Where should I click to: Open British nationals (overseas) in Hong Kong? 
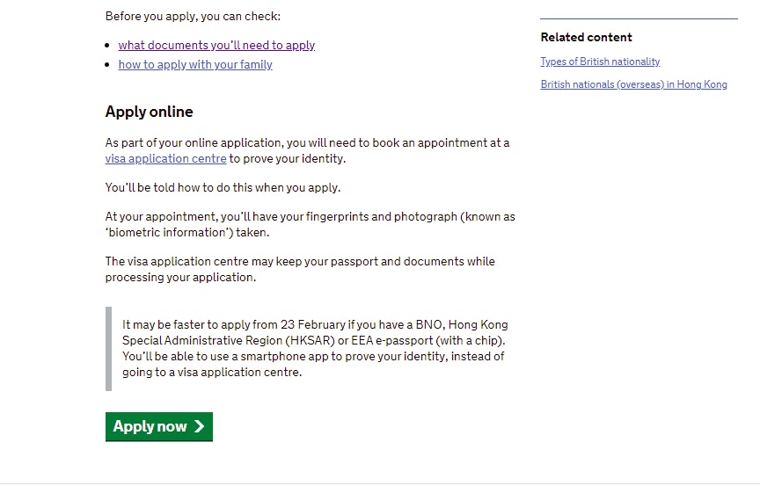point(633,84)
